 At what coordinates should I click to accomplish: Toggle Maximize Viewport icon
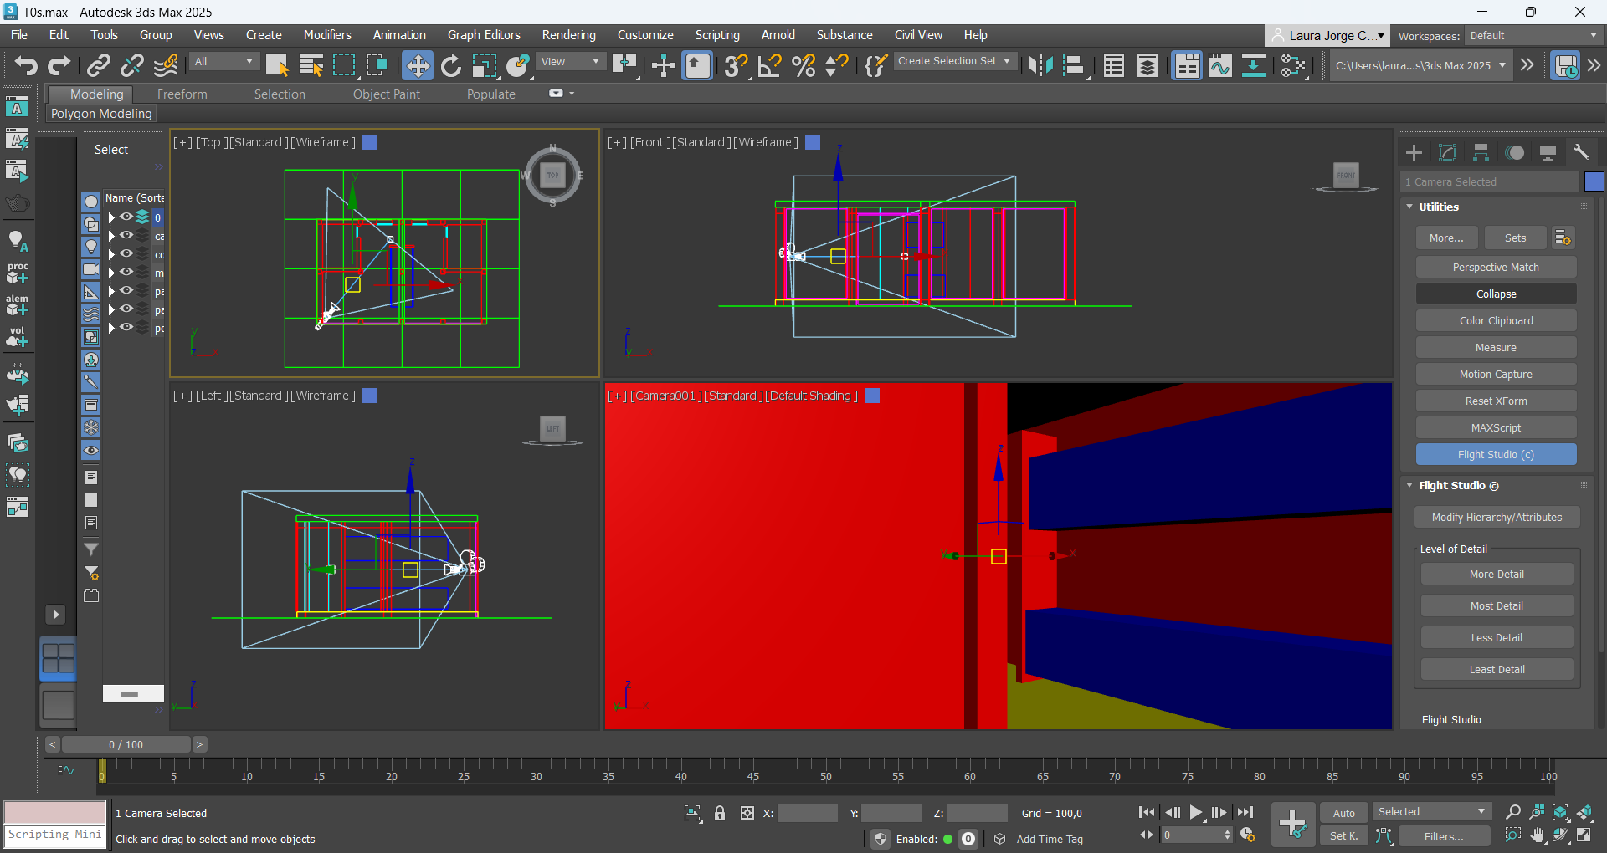coord(1585,835)
